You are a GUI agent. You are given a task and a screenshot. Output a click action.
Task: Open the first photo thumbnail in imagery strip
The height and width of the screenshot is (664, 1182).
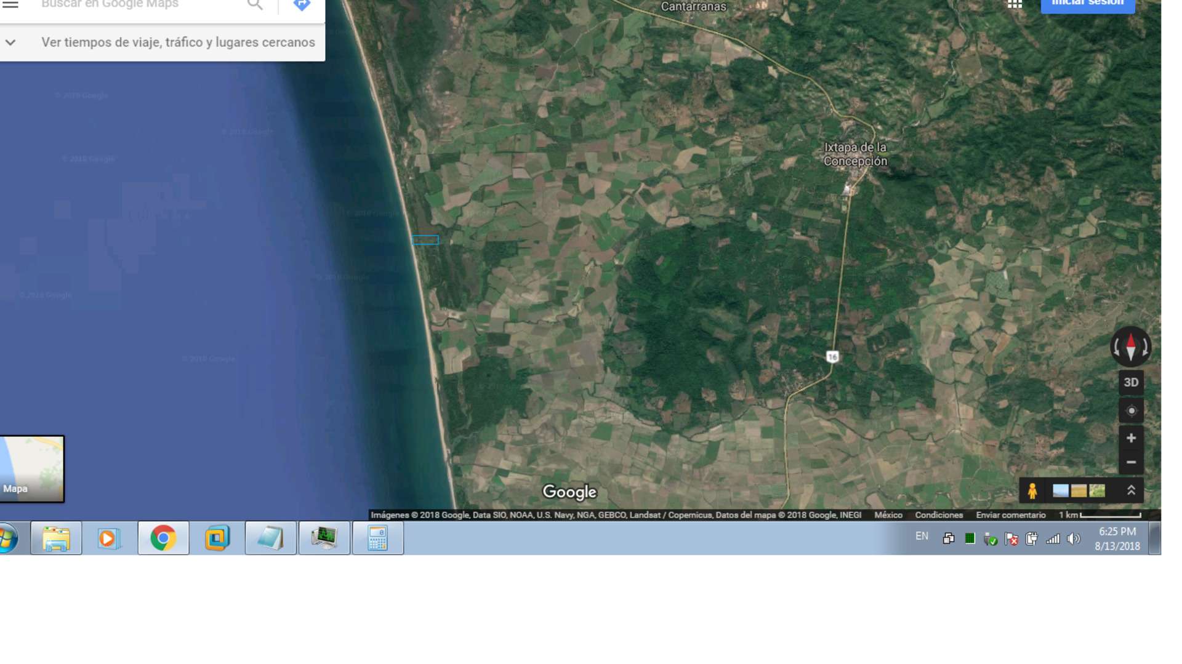point(1060,490)
